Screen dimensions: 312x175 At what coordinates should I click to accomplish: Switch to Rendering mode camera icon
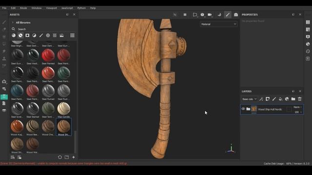pyautogui.click(x=236, y=15)
